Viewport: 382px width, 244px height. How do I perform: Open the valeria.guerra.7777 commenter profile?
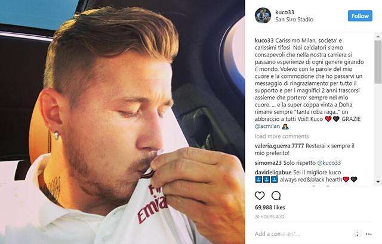pyautogui.click(x=279, y=146)
